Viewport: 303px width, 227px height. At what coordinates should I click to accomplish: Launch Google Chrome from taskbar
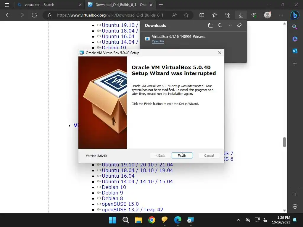point(152,220)
